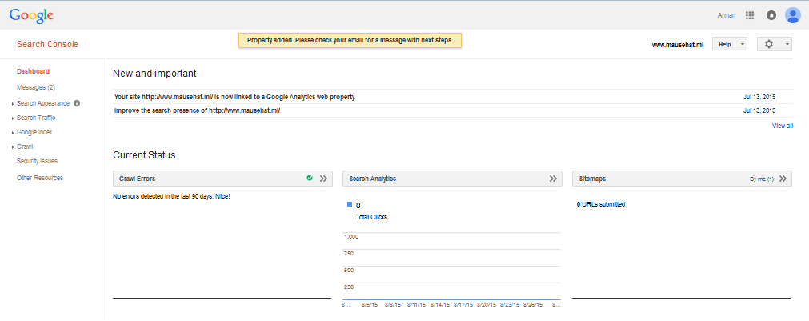Click 'No errors detected' status text
Screen dimensions: 809x321
pos(171,197)
